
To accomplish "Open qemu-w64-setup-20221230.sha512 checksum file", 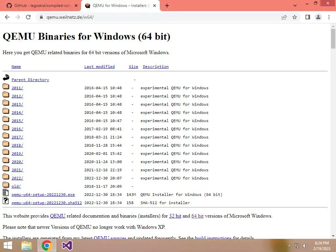I will click(47, 203).
